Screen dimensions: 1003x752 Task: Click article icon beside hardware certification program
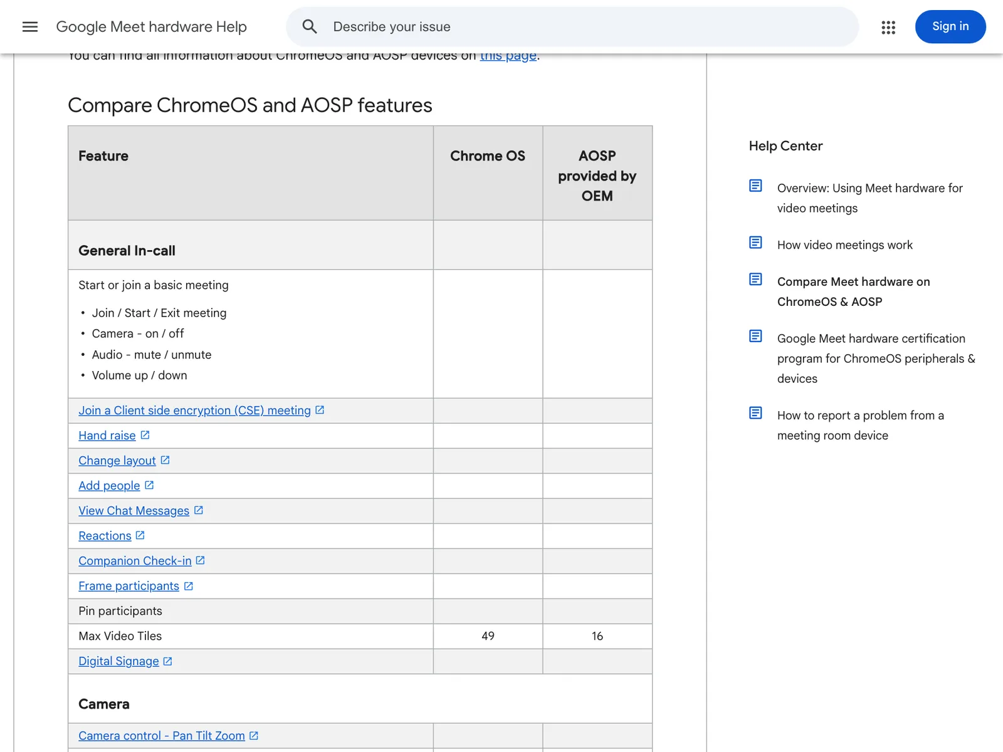(756, 336)
